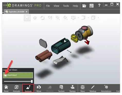Click the display style cube icon
Image resolution: width=122 pixels, height=95 pixels.
[x=93, y=18]
